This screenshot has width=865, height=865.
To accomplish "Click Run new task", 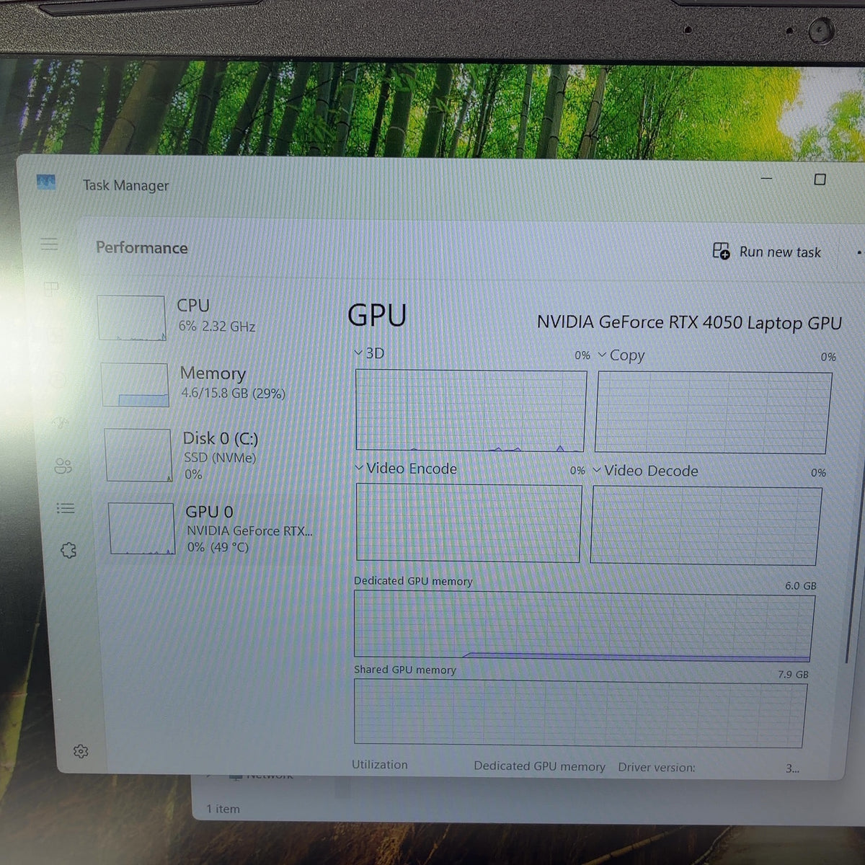I will pos(766,252).
